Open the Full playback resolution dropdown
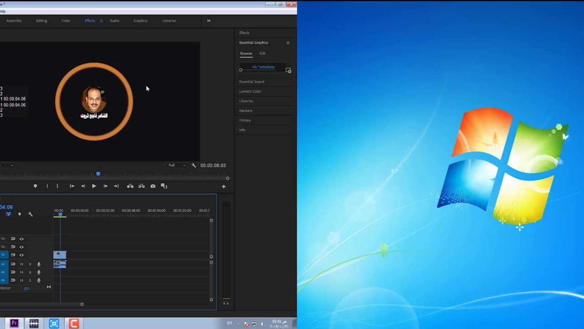584x329 pixels. [177, 165]
